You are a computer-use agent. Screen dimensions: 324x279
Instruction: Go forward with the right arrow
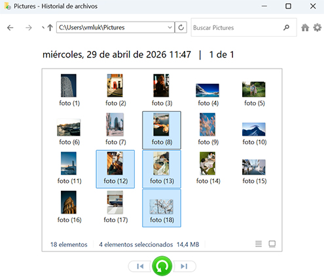pos(29,27)
